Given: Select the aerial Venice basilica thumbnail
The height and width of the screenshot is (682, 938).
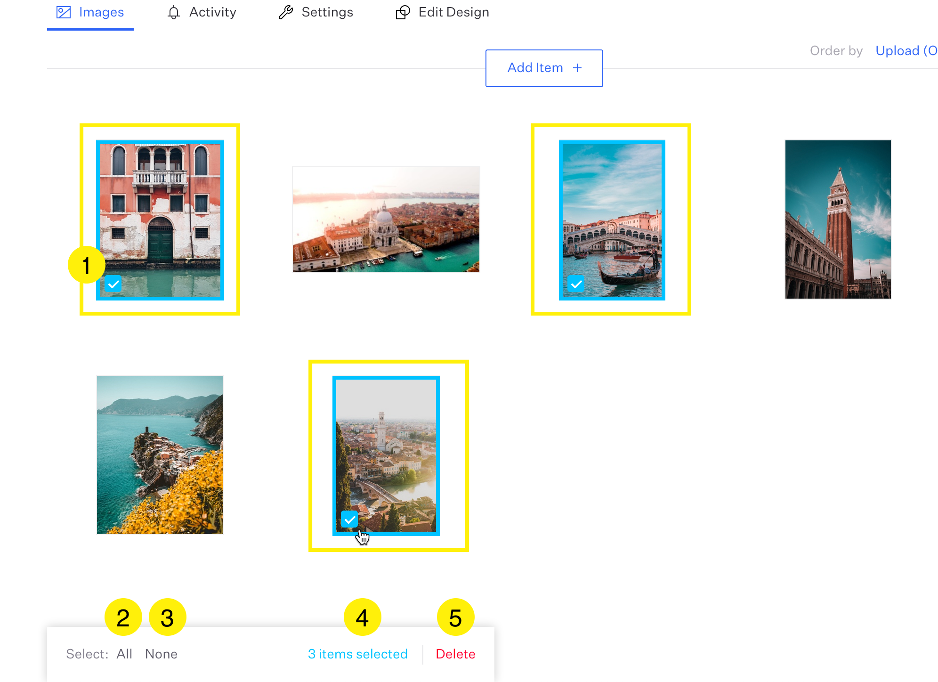Looking at the screenshot, I should [386, 219].
